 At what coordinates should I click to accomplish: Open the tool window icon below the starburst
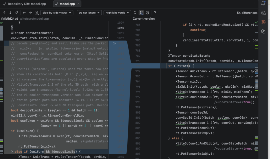[263, 31]
